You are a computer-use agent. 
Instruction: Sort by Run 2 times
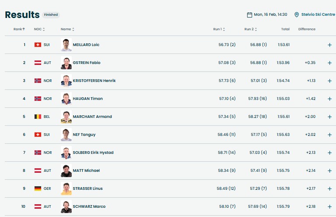click(250, 29)
